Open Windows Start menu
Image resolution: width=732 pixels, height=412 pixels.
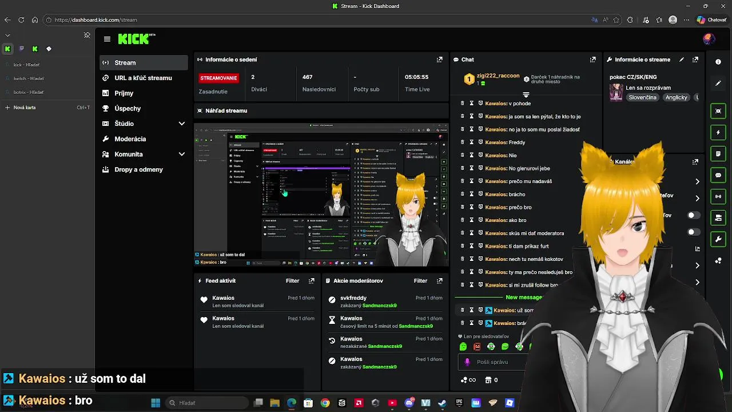point(156,403)
